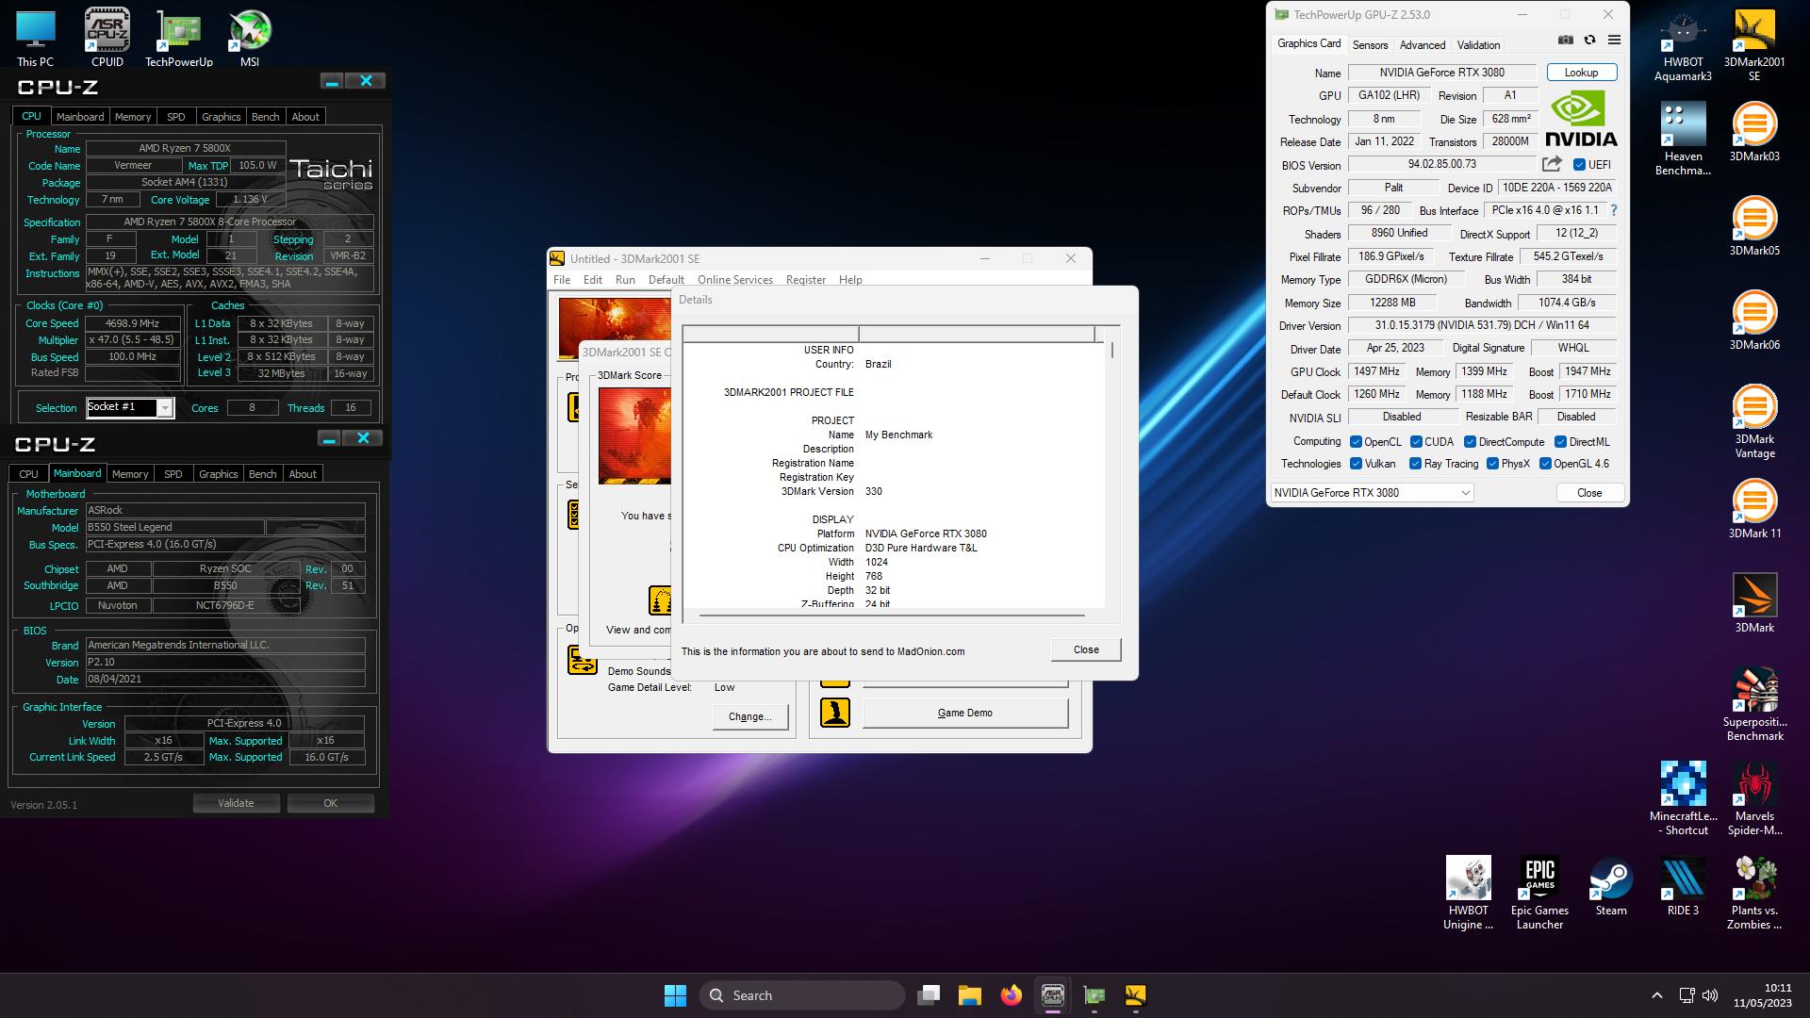Screen dimensions: 1810x1018
Task: Open GPU-Z hamburger menu icon
Action: (x=1614, y=41)
